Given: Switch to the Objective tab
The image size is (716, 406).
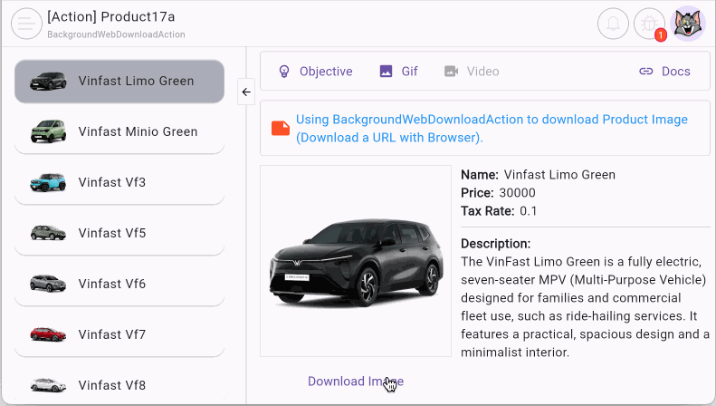Looking at the screenshot, I should click(x=326, y=72).
